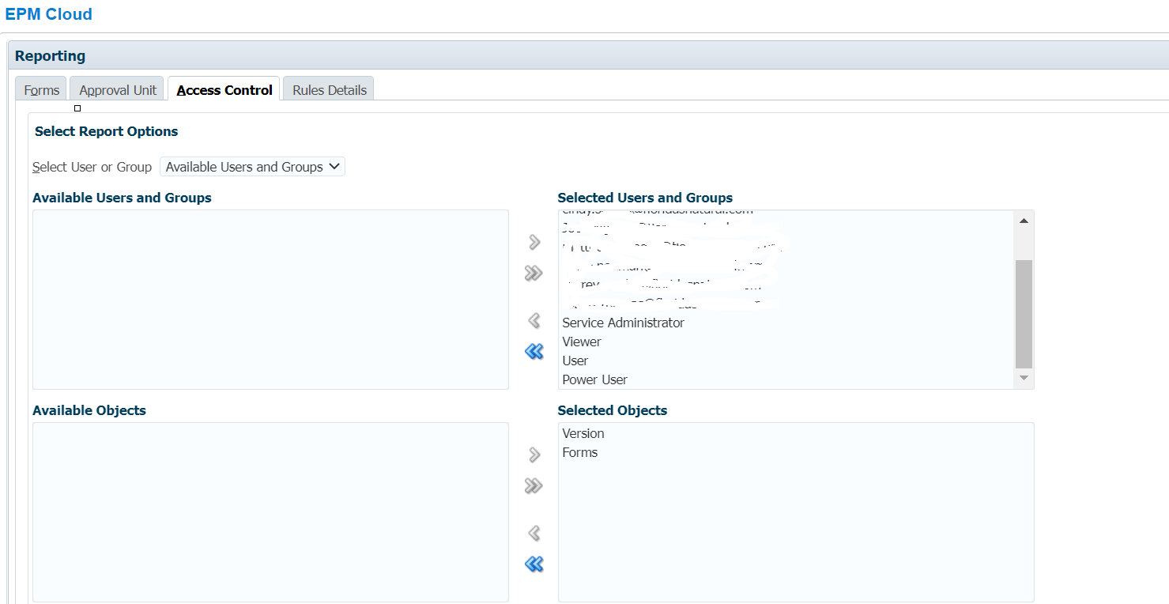The height and width of the screenshot is (604, 1169).
Task: Select the User entry in Selected Users list
Action: click(575, 361)
